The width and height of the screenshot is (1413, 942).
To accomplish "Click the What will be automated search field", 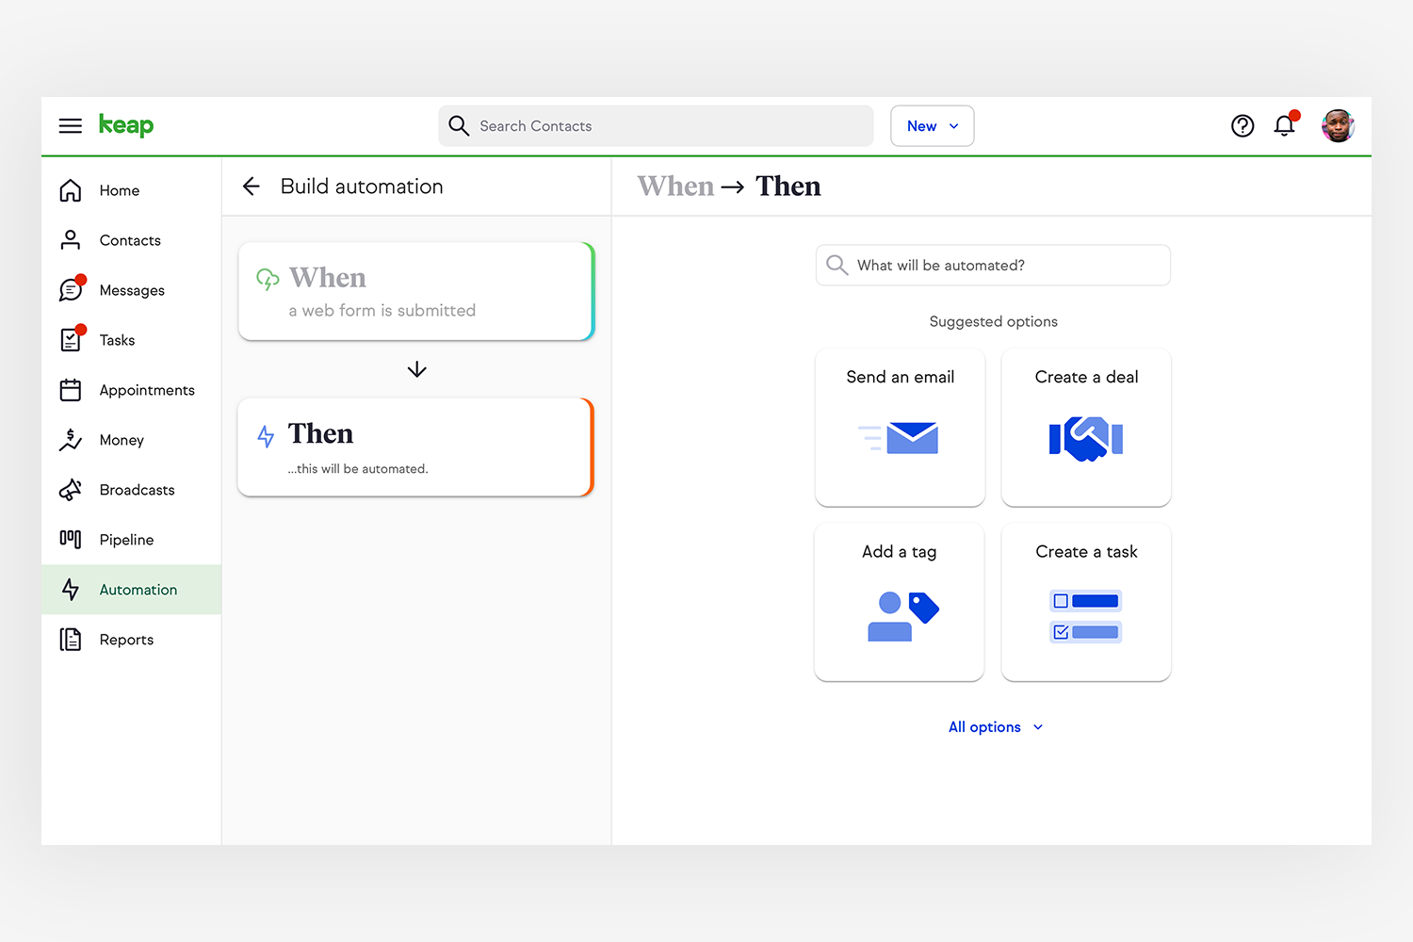I will coord(992,265).
